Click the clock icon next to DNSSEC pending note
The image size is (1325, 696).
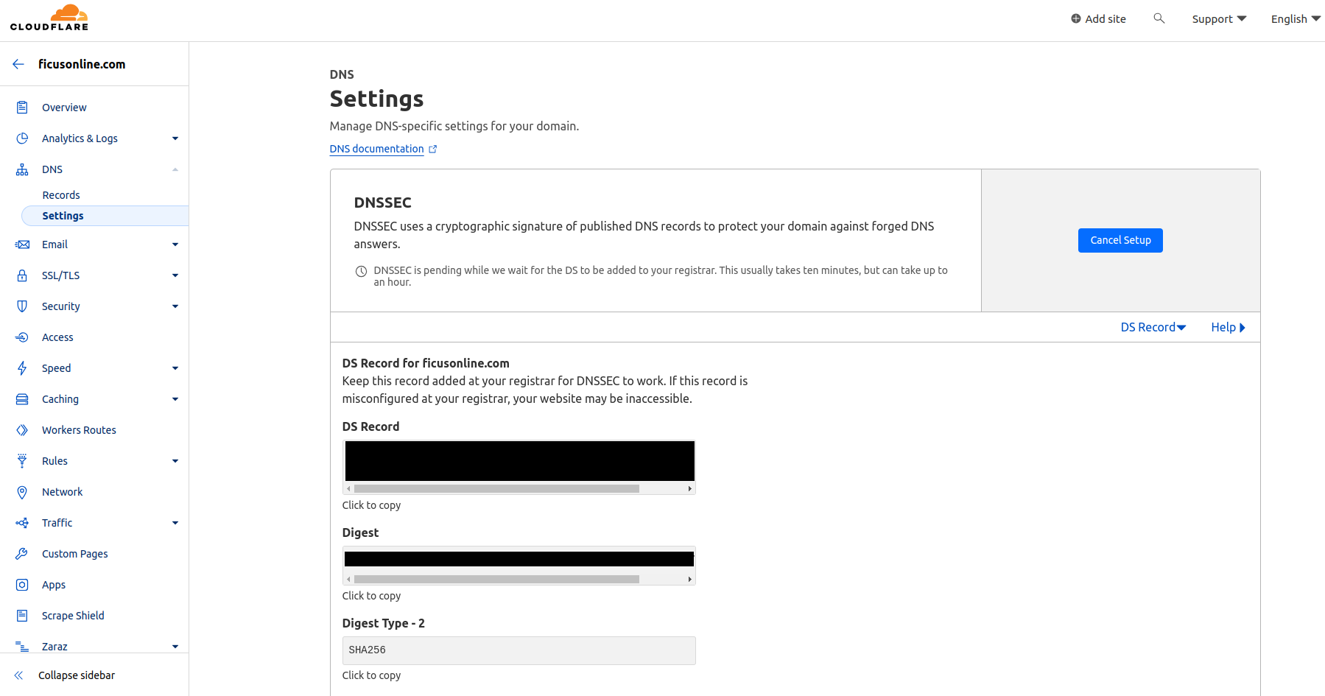point(361,271)
